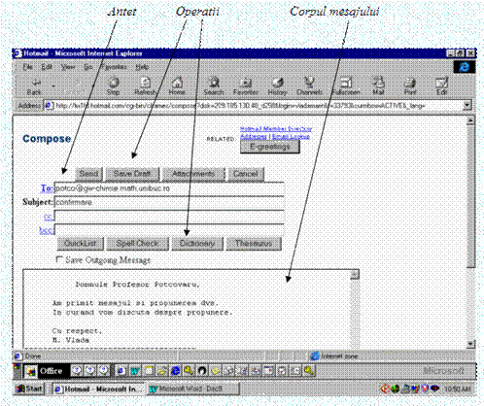Screen dimensions: 484x406
Task: Click the Internet Explorer logo in the menu bar
Action: coord(465,67)
